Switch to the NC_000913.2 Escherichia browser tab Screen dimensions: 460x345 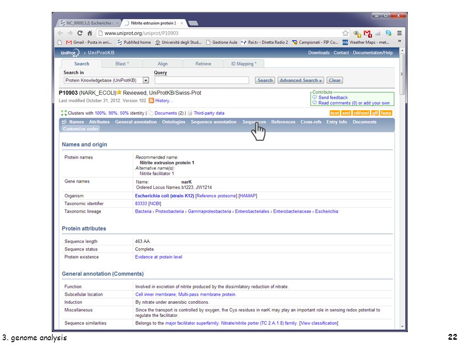point(88,23)
